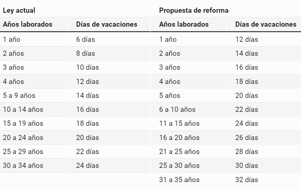Select the "20 a 24 años" cell

click(x=23, y=138)
